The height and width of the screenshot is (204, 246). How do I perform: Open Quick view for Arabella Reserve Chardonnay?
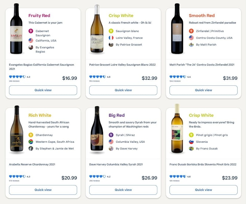[x=43, y=190]
